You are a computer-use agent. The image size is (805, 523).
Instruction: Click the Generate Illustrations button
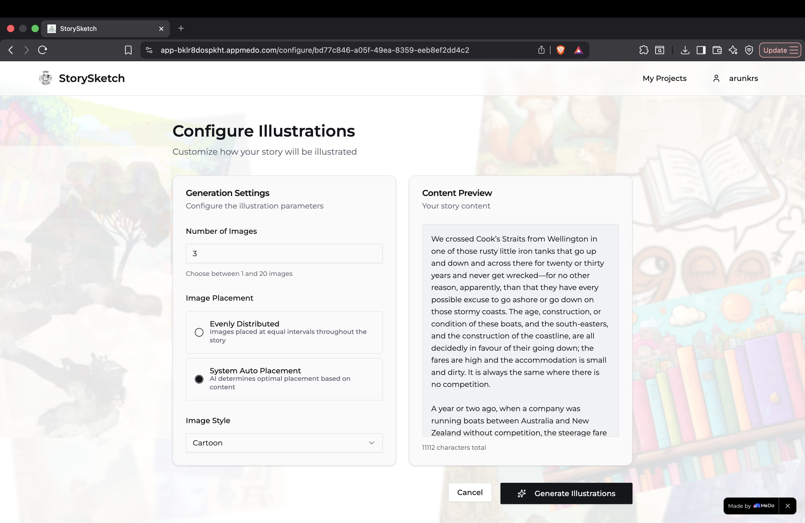pyautogui.click(x=566, y=493)
